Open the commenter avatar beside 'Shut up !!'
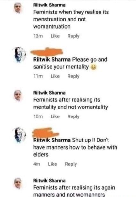The height and width of the screenshot is (197, 136). click(x=19, y=135)
